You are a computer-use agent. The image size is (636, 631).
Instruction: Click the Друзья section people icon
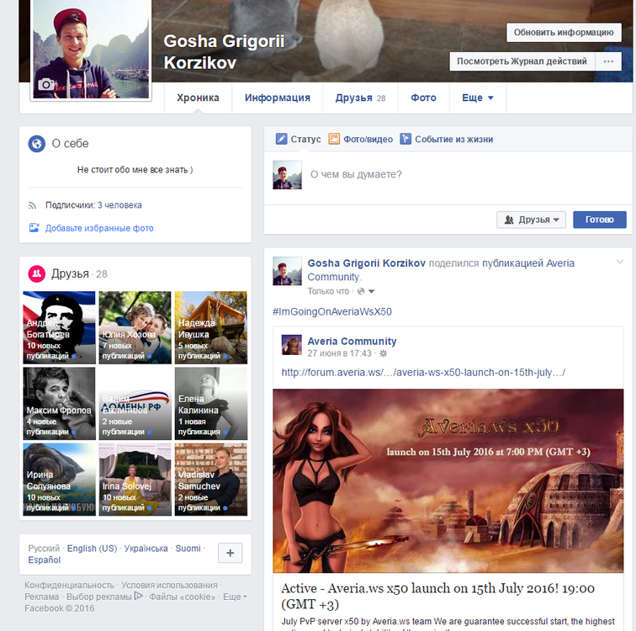click(37, 273)
